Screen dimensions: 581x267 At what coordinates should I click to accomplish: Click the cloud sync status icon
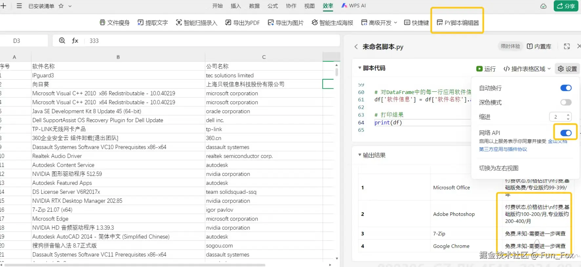coord(543,6)
